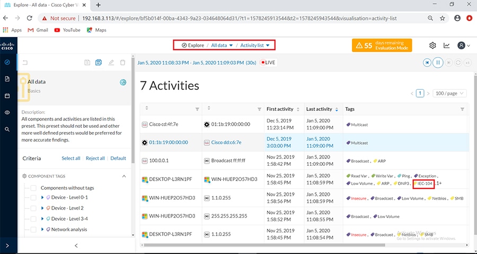Reload the browser page
This screenshot has width=477, height=254.
(x=30, y=18)
